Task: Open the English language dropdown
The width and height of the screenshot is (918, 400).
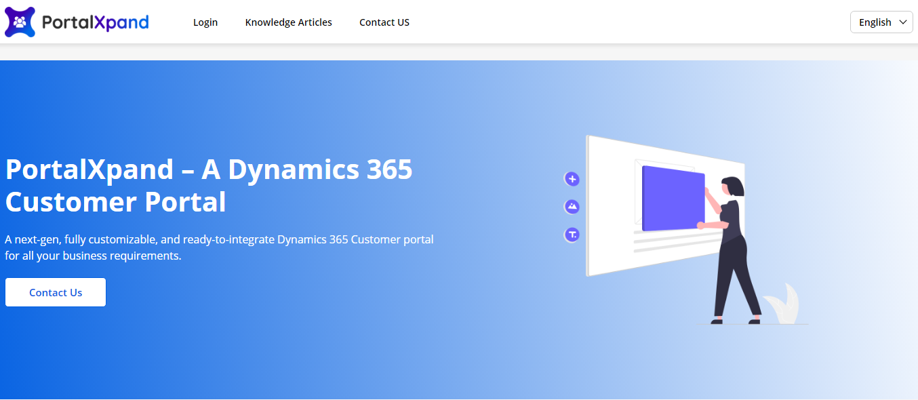Action: pyautogui.click(x=881, y=22)
